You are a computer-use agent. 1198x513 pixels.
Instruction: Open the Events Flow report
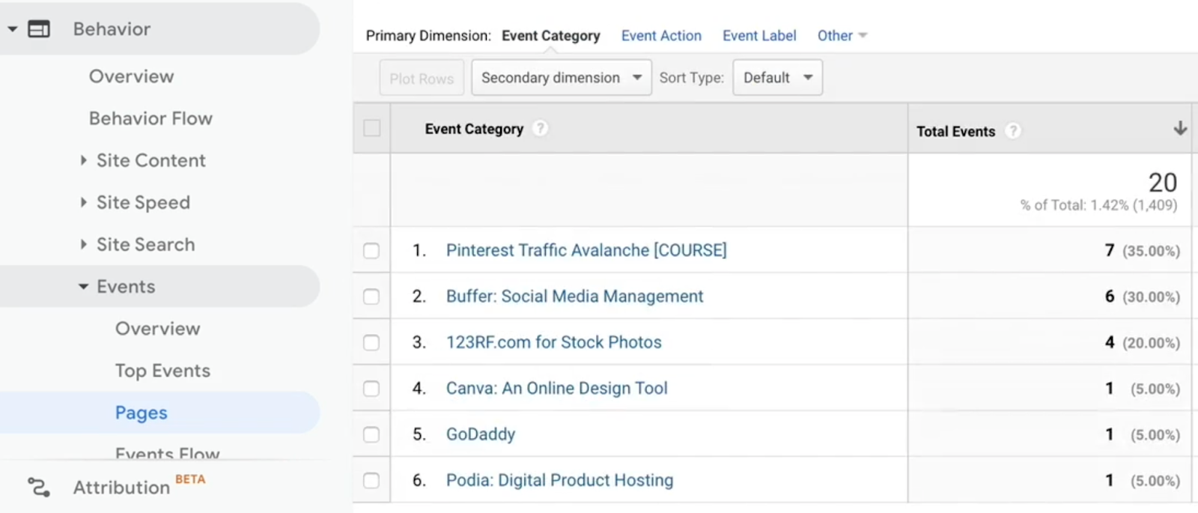pos(168,452)
